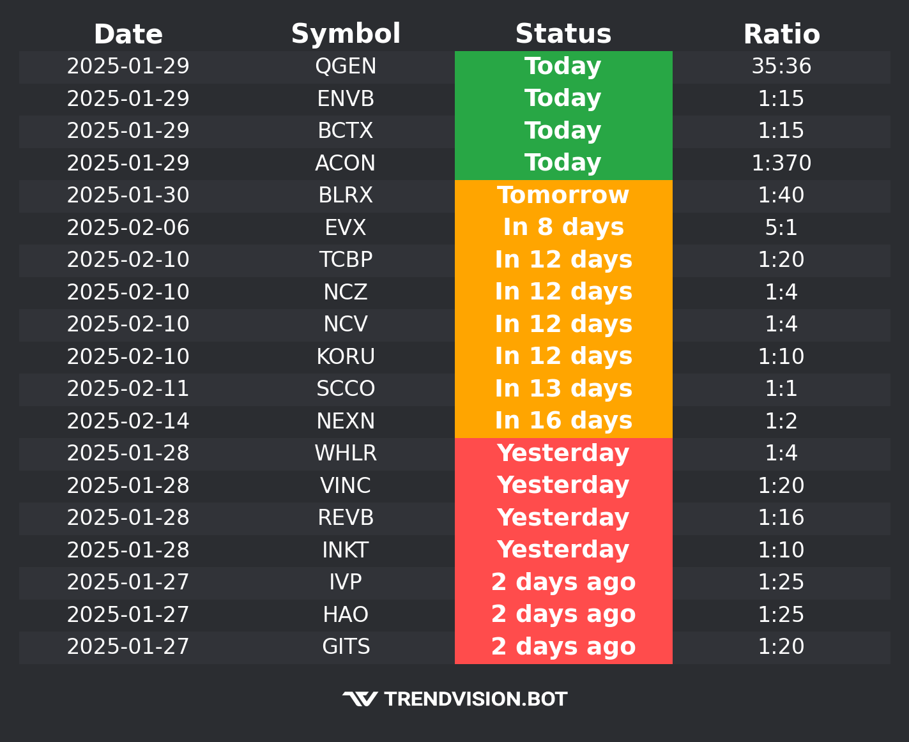Click the Ratio column header
909x742 pixels.
(781, 34)
